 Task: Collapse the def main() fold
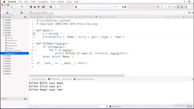point(35,30)
